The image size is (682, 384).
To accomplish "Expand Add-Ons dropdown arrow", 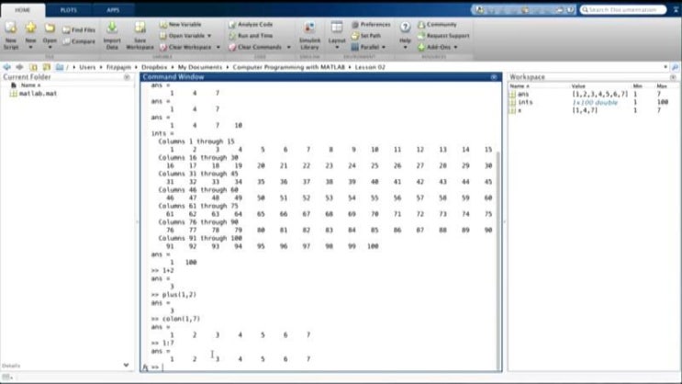I will tap(455, 47).
